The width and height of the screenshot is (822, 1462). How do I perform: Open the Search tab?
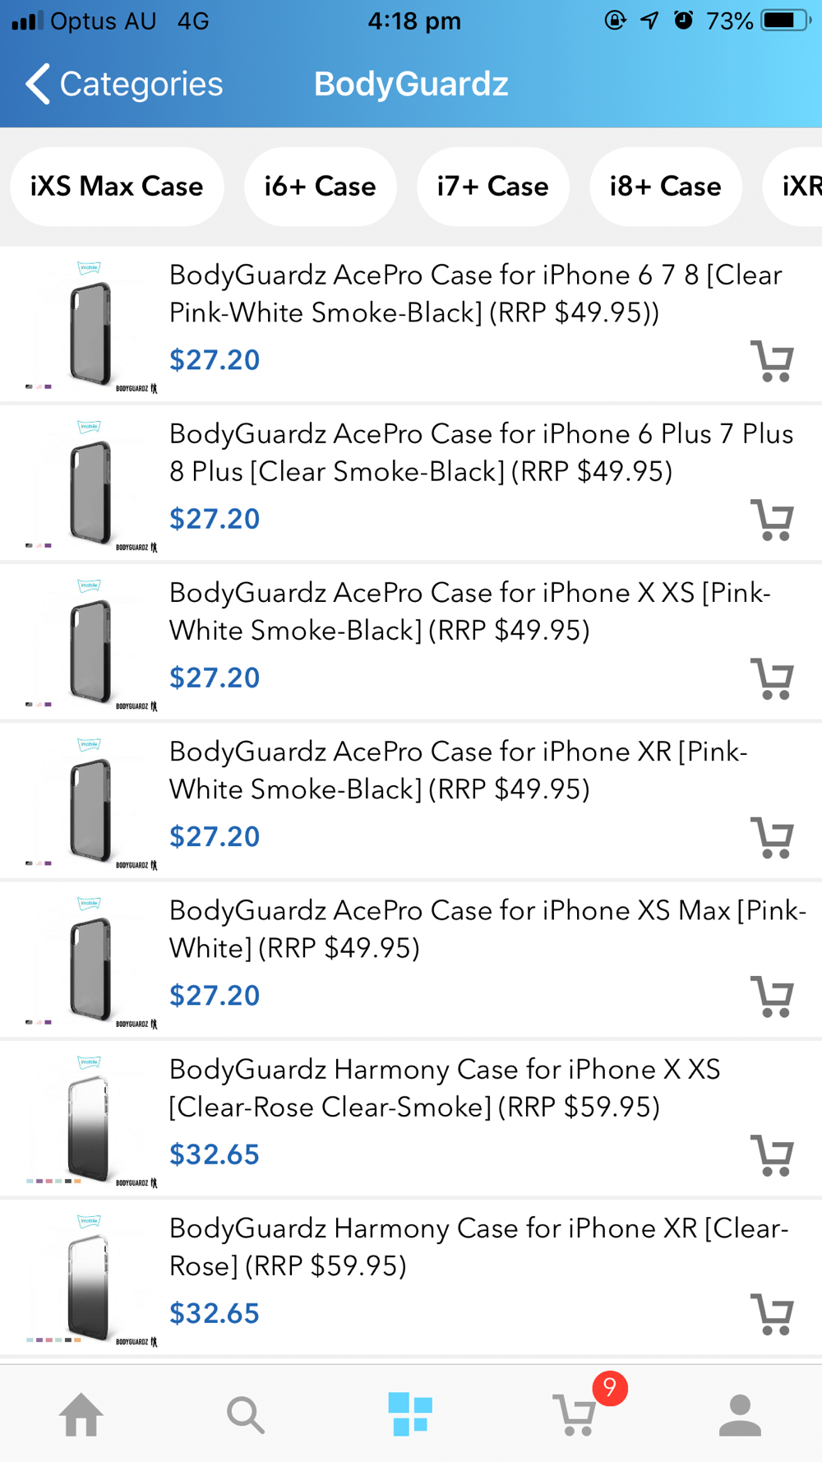point(245,1415)
